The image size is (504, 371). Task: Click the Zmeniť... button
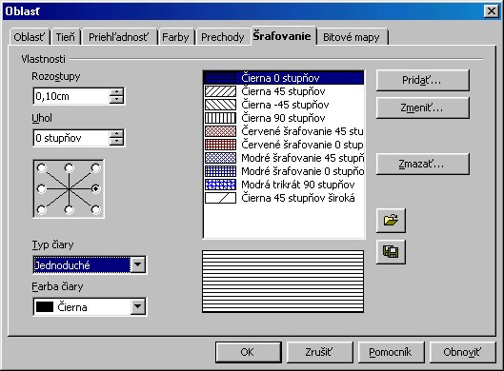pyautogui.click(x=422, y=107)
